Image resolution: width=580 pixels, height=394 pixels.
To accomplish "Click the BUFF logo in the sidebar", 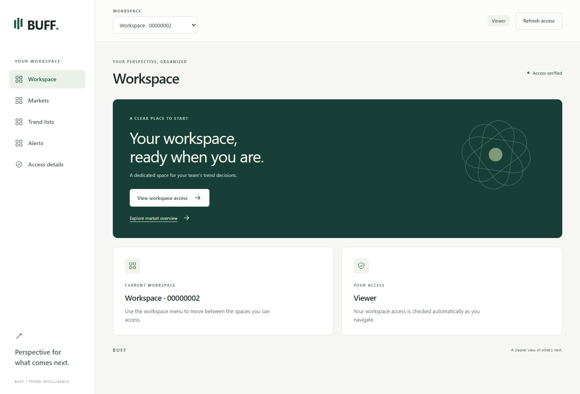I will (36, 25).
